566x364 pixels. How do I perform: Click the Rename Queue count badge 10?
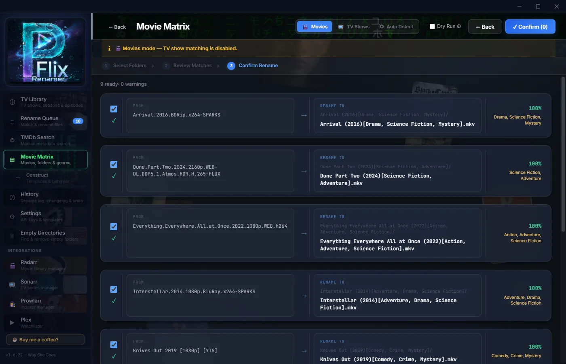[78, 121]
